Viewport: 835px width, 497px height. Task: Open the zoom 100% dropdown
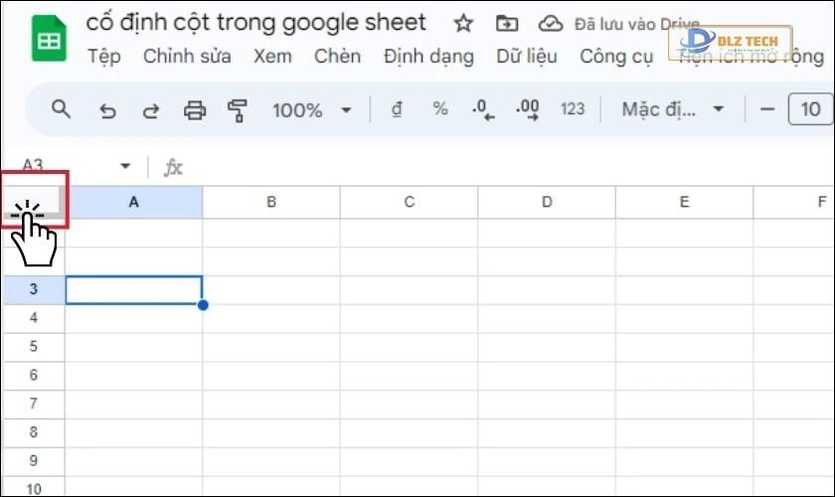point(312,110)
